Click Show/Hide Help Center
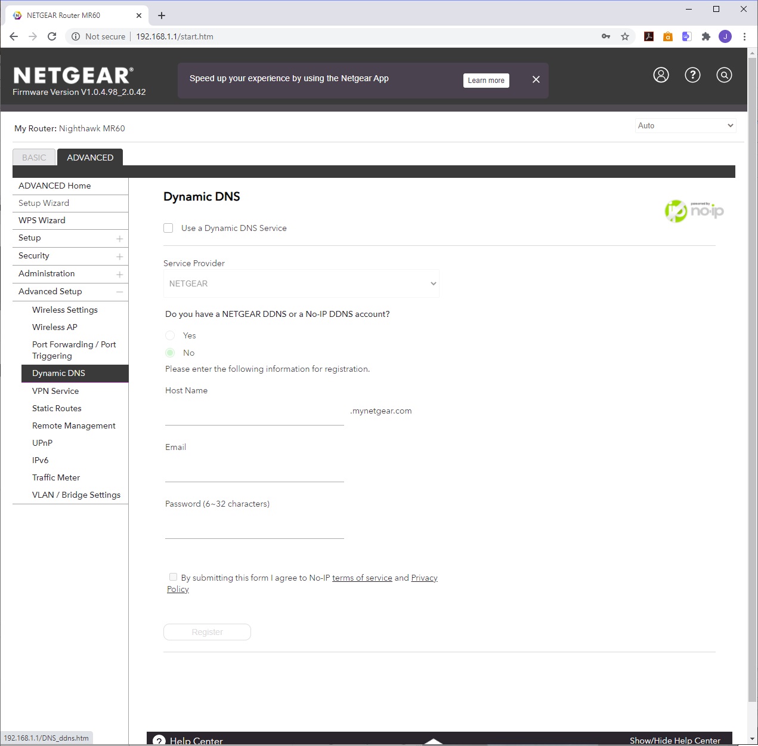Screen dimensions: 758x746 pyautogui.click(x=675, y=741)
